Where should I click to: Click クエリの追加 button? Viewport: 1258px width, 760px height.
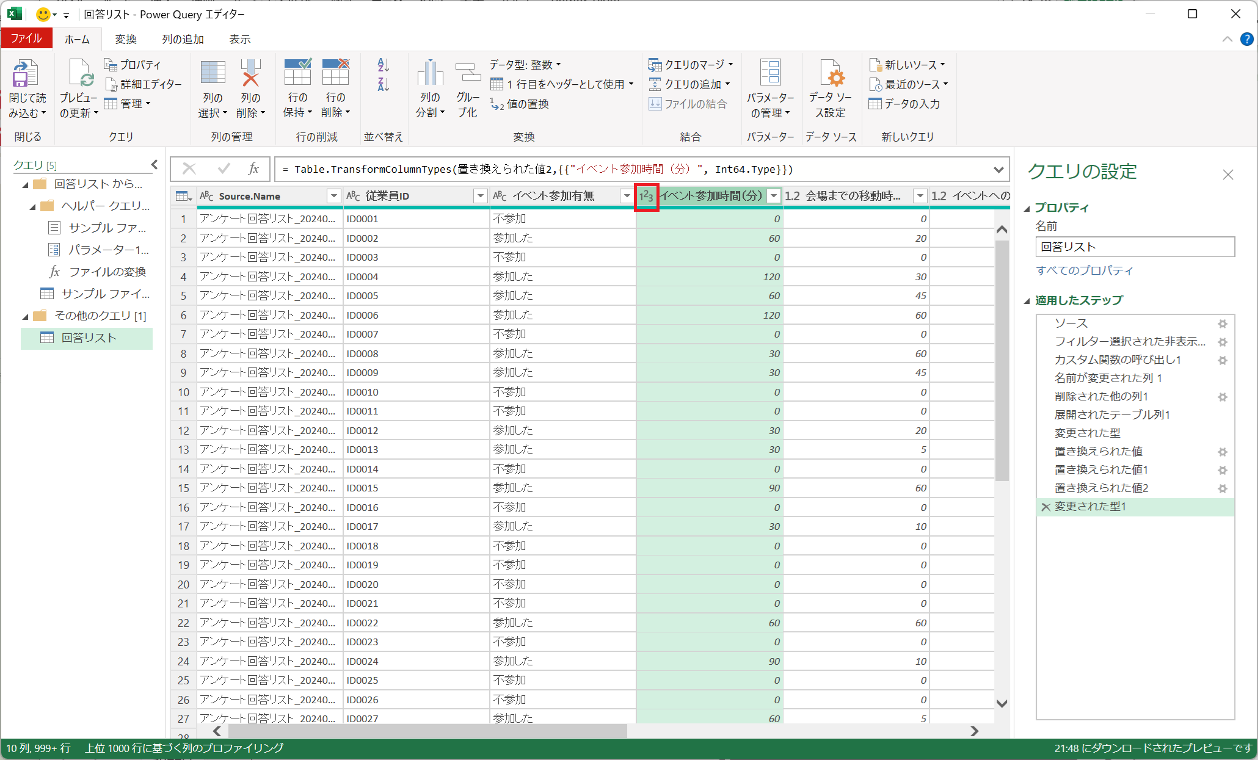tap(689, 84)
